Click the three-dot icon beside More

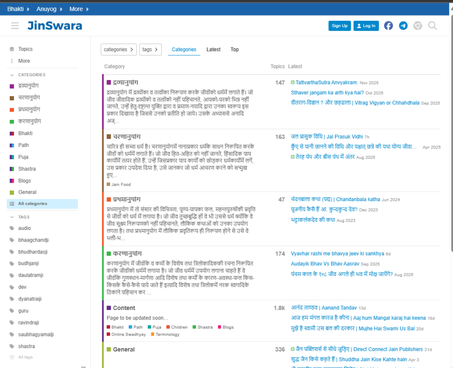coord(12,61)
